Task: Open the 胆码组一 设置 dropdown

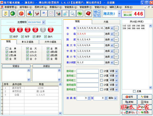Action: click(x=116, y=71)
